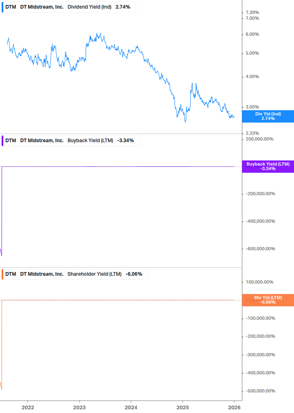
Task: Click the DTM ticker in the Dividend Yield legend
Action: [x=11, y=7]
